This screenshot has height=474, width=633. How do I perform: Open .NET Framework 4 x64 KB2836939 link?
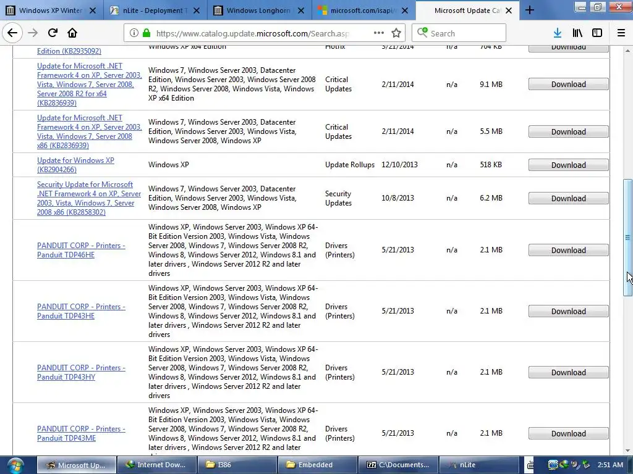[x=89, y=84]
